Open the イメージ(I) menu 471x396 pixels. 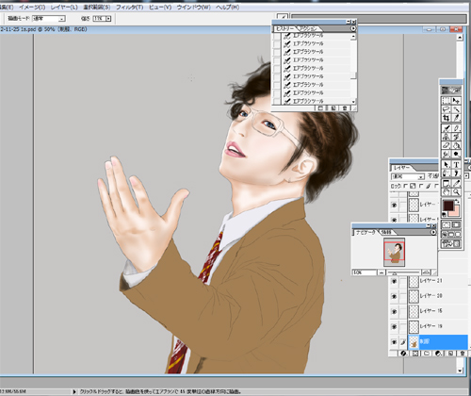click(32, 8)
